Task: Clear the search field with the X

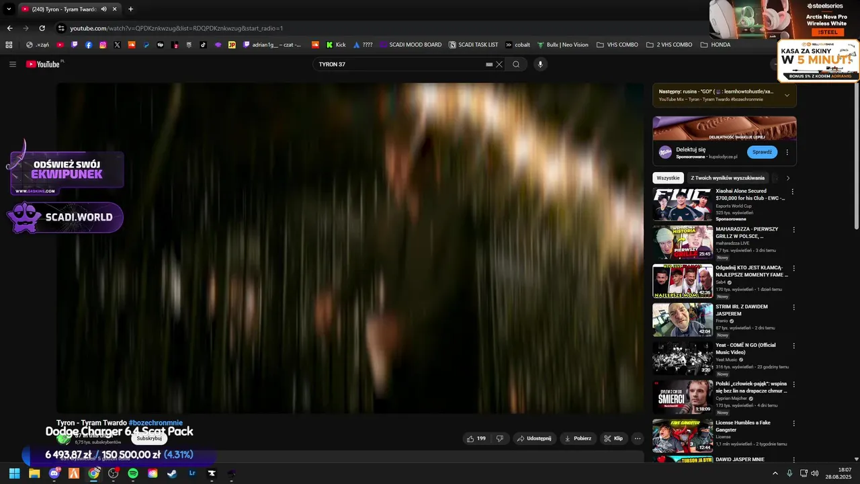Action: pyautogui.click(x=499, y=65)
